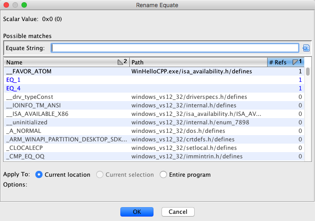Close the Rename Equate dialog with red button
Screen dimensions: 315x221
point(6,5)
